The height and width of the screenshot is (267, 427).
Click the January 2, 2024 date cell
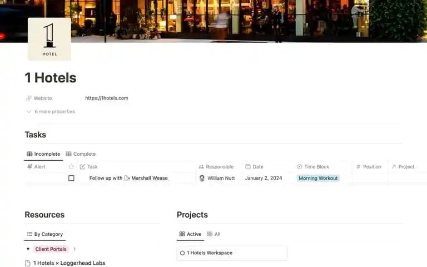click(x=264, y=178)
